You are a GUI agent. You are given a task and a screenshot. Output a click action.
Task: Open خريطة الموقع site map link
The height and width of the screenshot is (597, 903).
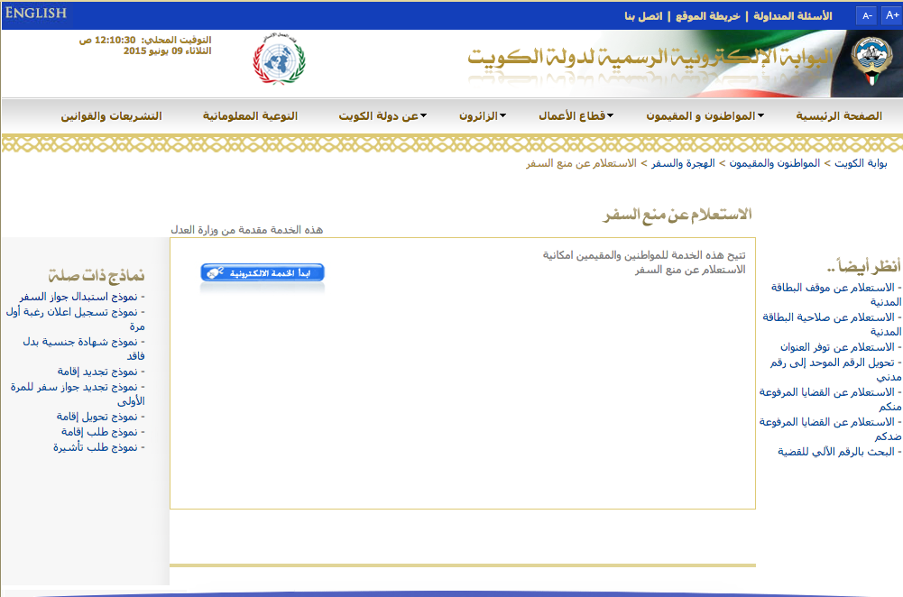[707, 16]
